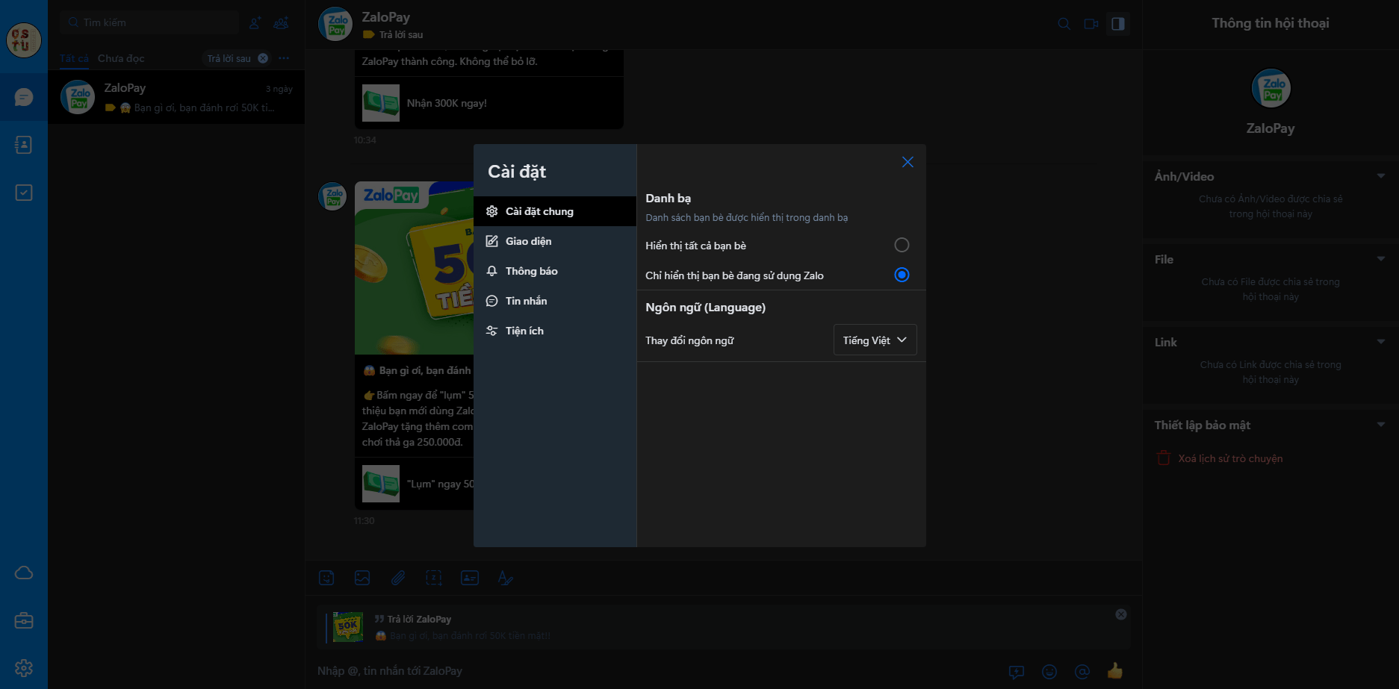Click 'Xoá lịch sử trò chuyện' link
Screen dimensions: 1399x689
pos(1229,458)
